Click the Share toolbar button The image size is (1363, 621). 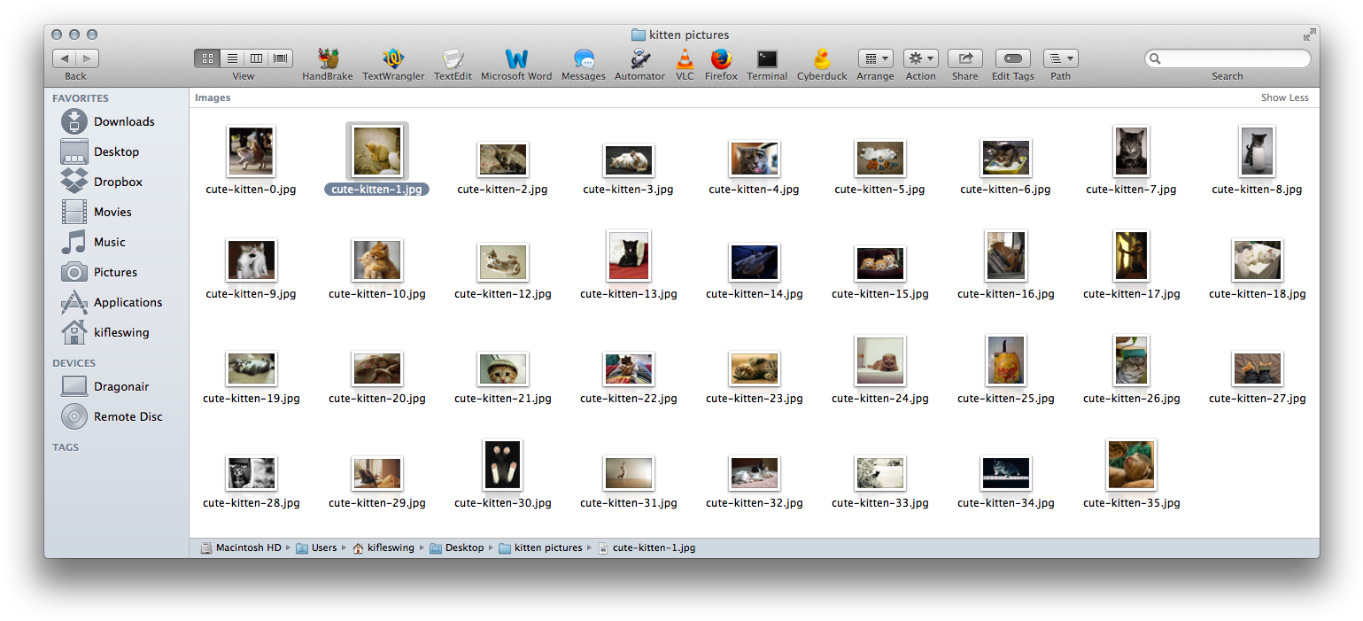[965, 58]
